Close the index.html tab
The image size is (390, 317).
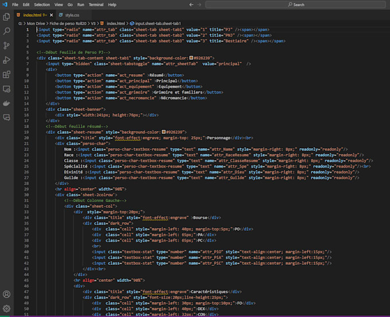coord(52,14)
